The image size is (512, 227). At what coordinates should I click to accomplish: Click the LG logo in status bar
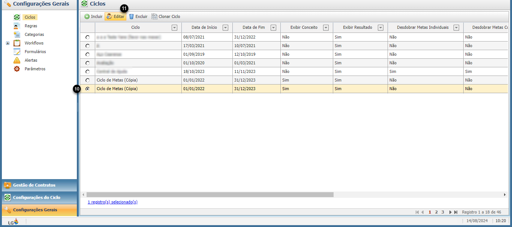pos(13,221)
